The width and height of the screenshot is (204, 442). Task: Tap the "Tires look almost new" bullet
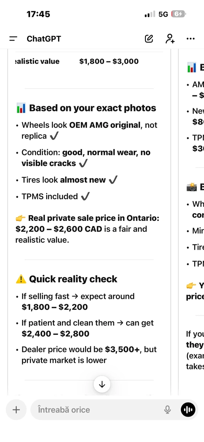64,180
